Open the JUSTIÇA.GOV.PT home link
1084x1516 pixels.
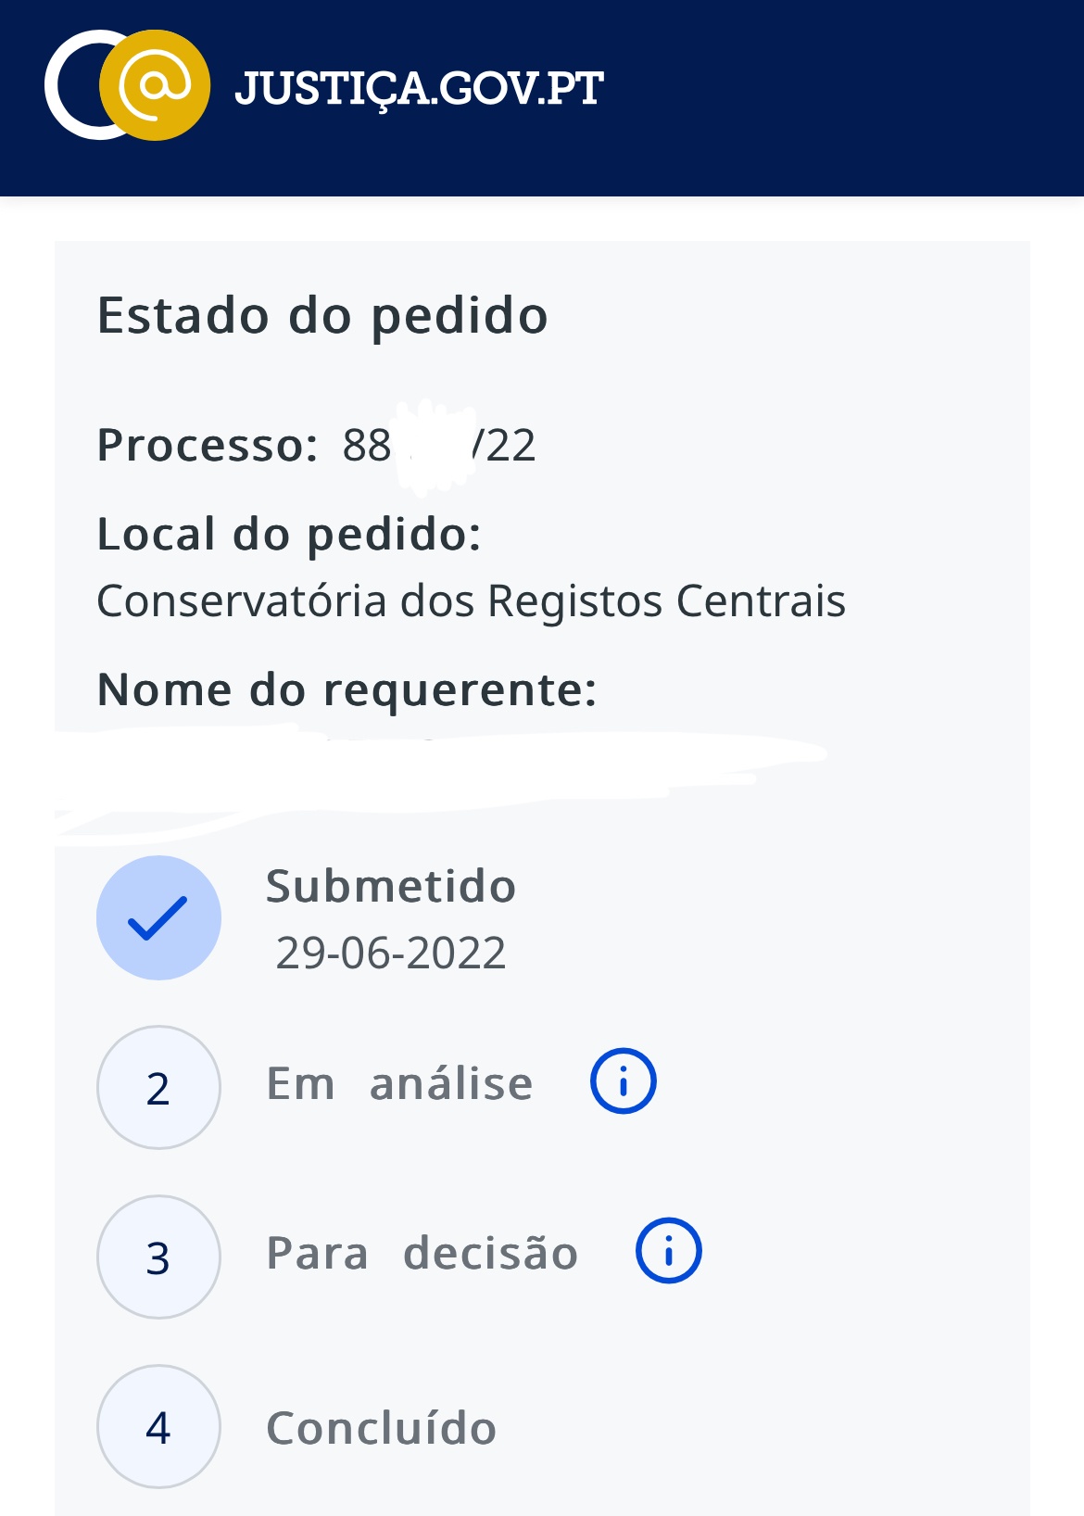tap(419, 88)
